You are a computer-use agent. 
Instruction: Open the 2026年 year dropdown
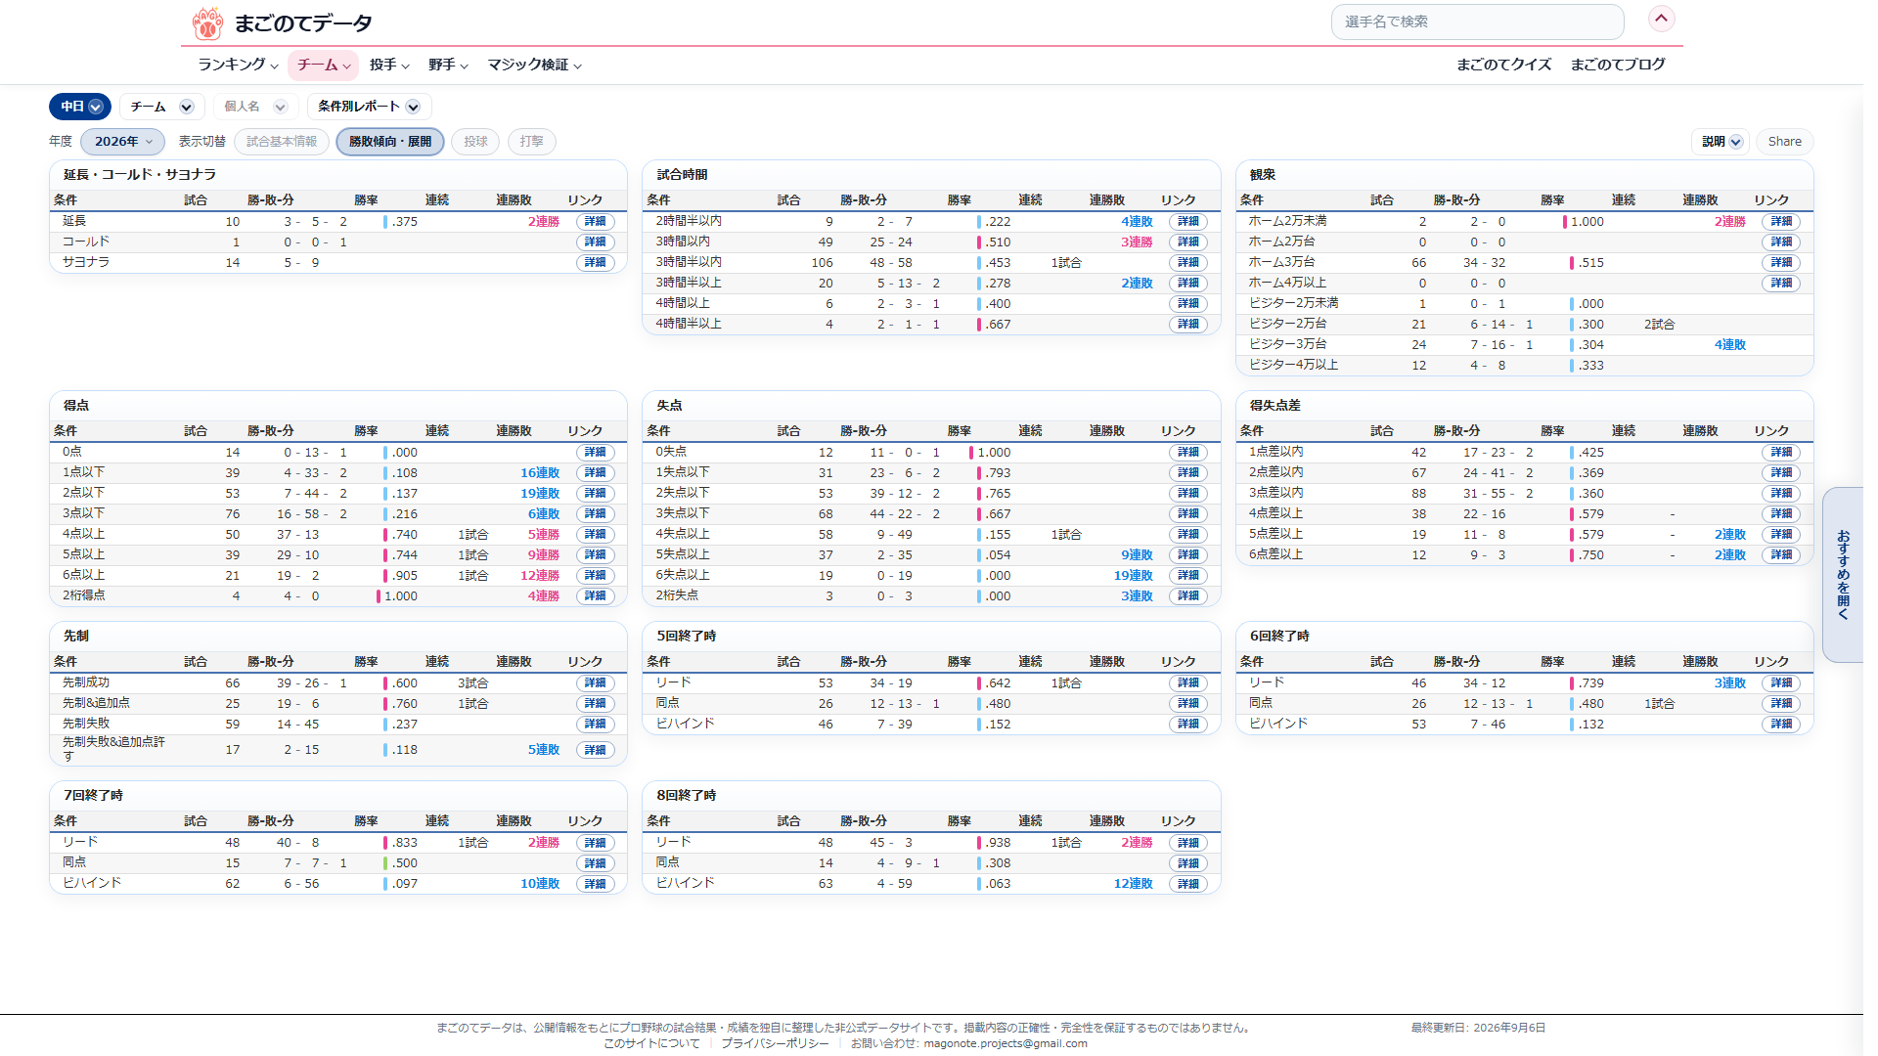pos(122,142)
